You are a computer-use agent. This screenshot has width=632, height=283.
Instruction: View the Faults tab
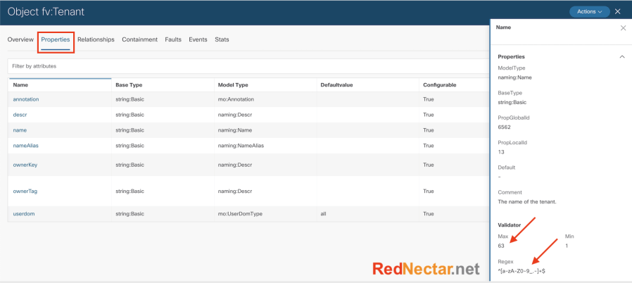tap(173, 40)
